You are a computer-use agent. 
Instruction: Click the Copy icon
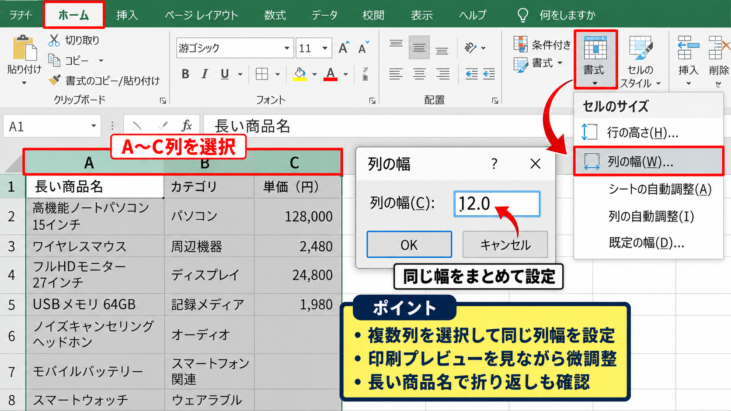point(54,60)
